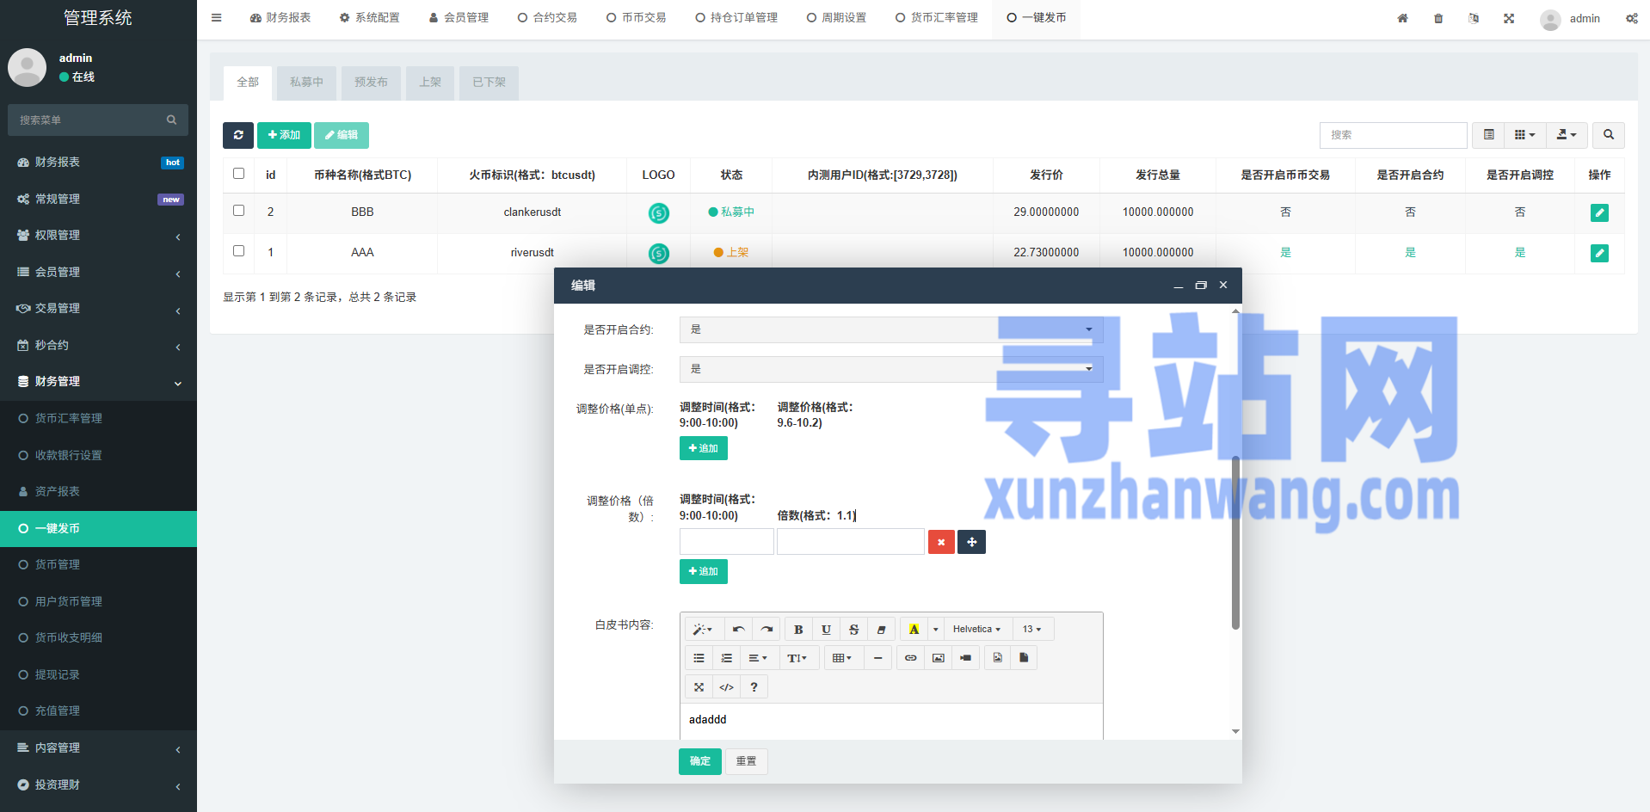Switch to the 私募中 tab

coord(306,83)
